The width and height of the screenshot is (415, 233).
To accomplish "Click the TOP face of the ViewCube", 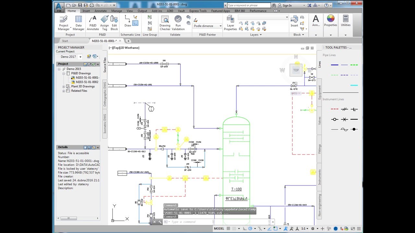I will 296,70.
